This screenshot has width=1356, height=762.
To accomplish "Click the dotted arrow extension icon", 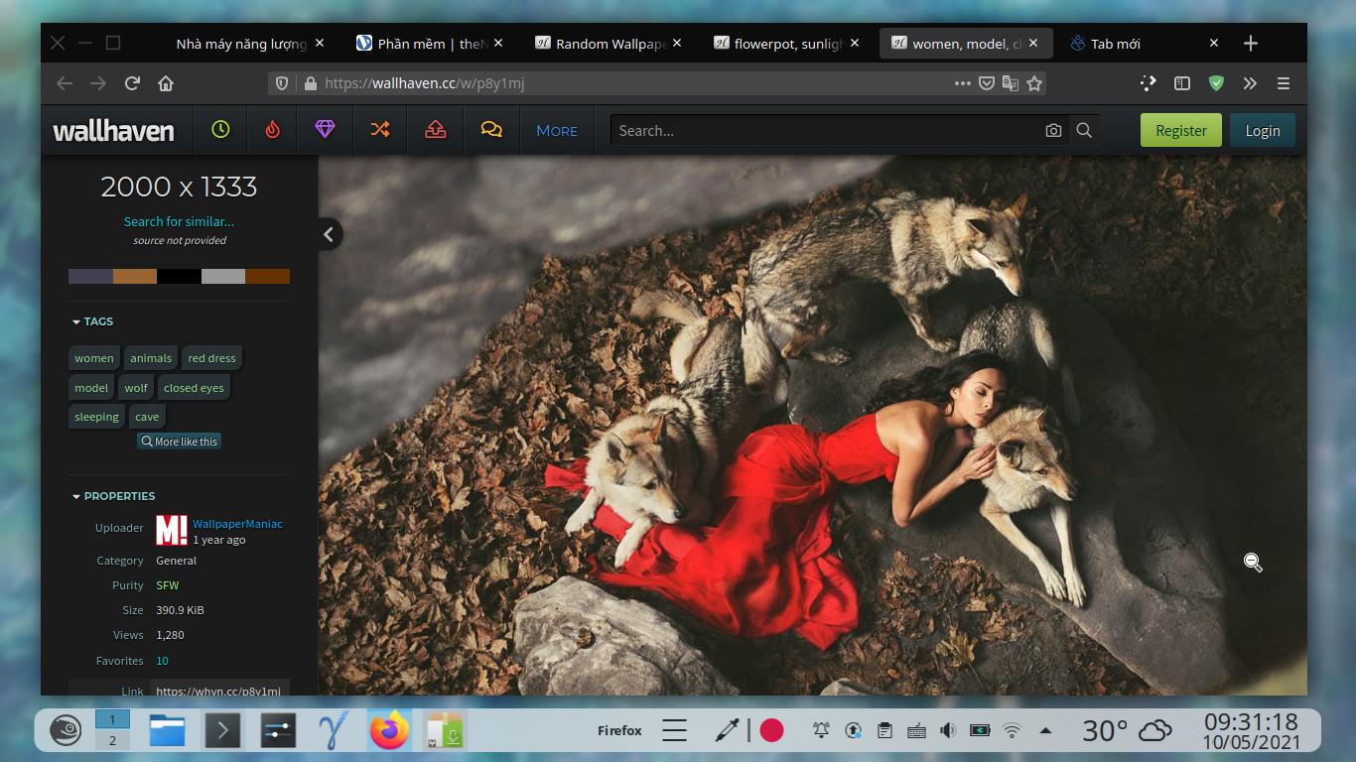I will point(1149,83).
